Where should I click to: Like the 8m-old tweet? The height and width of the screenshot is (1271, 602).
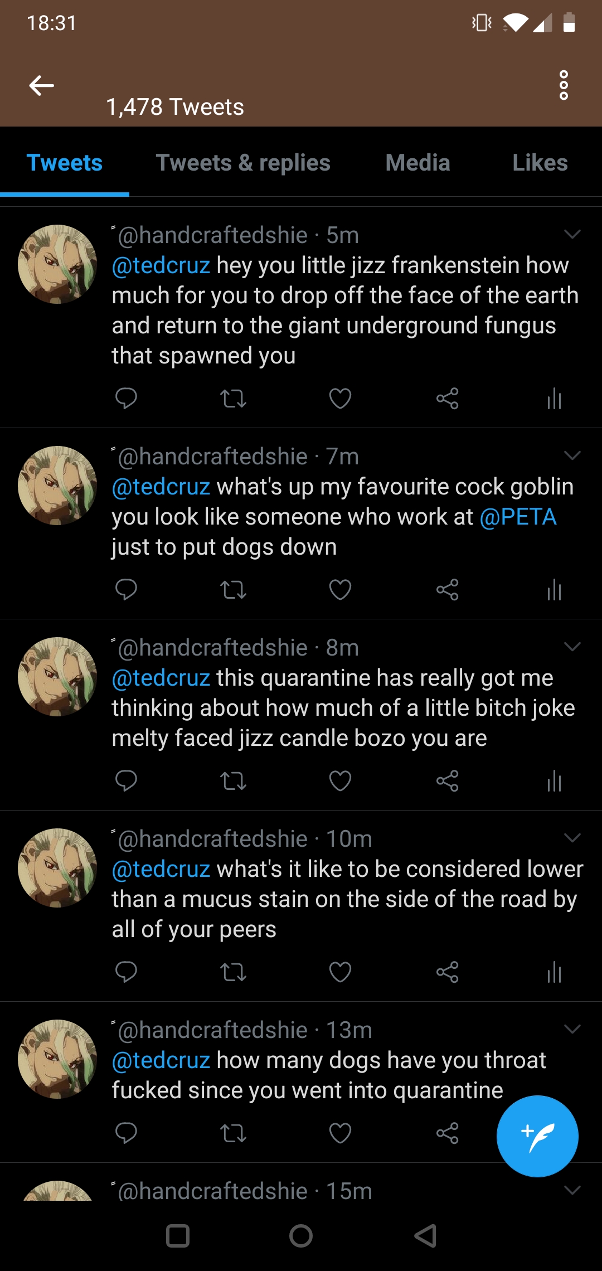[x=340, y=781]
